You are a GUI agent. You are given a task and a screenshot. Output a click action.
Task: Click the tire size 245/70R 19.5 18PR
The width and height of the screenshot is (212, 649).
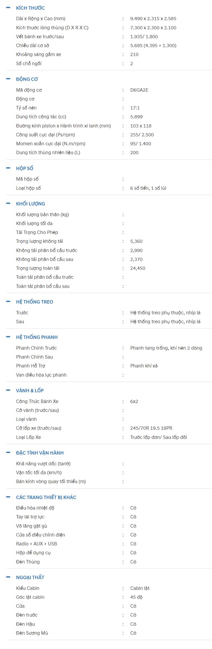click(151, 428)
